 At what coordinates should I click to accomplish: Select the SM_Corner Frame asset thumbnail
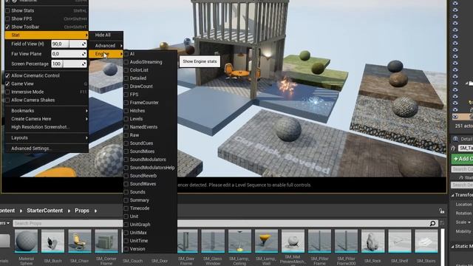[106, 241]
